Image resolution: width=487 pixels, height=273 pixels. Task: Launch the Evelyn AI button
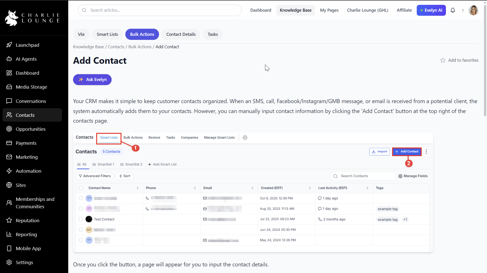point(431,10)
